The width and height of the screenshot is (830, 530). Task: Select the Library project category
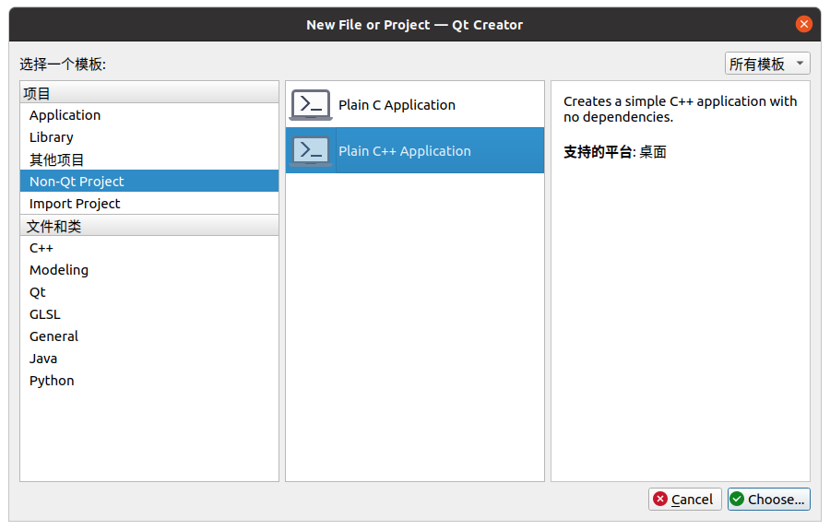pos(149,137)
